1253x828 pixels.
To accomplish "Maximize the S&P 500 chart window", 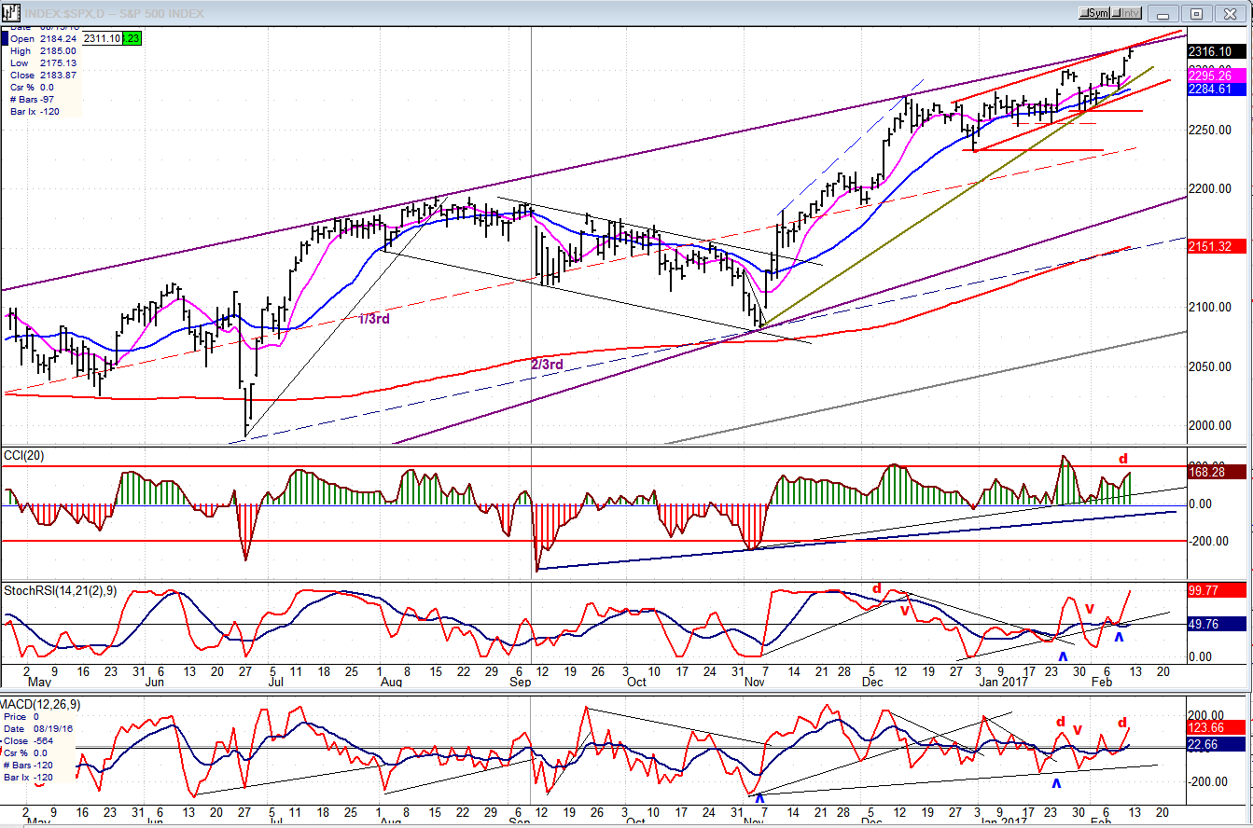I will point(1198,13).
